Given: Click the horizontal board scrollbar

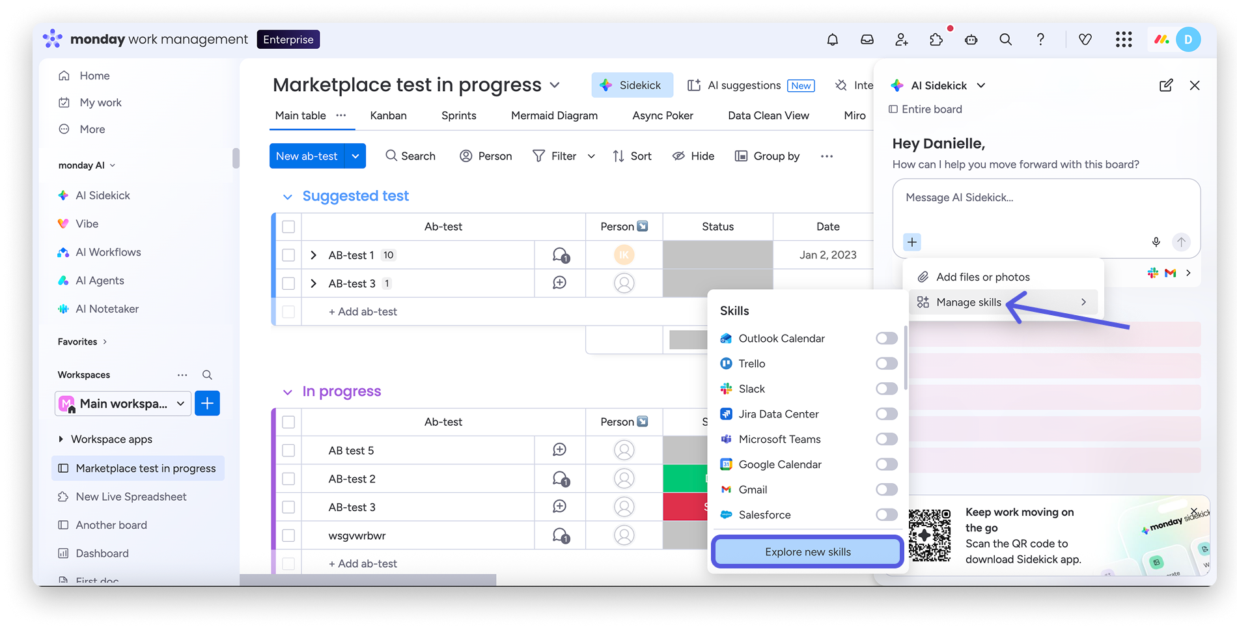Looking at the screenshot, I should pyautogui.click(x=368, y=580).
